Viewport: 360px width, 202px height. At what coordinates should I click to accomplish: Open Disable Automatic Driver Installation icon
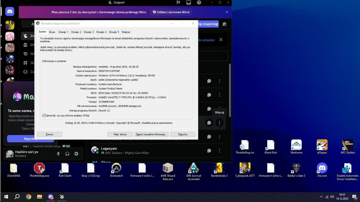[x=348, y=172]
